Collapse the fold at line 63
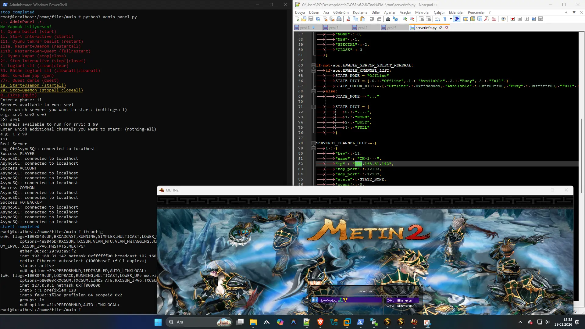This screenshot has width=585, height=329. pos(313,65)
